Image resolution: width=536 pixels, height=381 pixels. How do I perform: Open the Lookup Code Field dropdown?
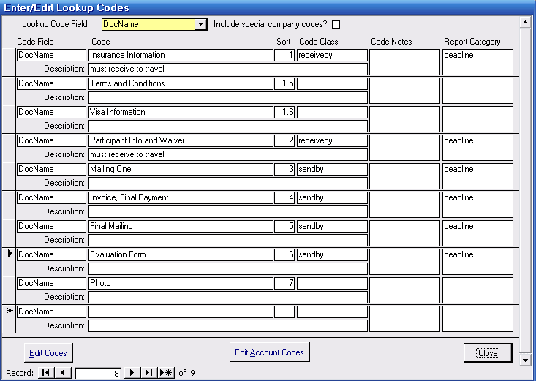pyautogui.click(x=201, y=24)
